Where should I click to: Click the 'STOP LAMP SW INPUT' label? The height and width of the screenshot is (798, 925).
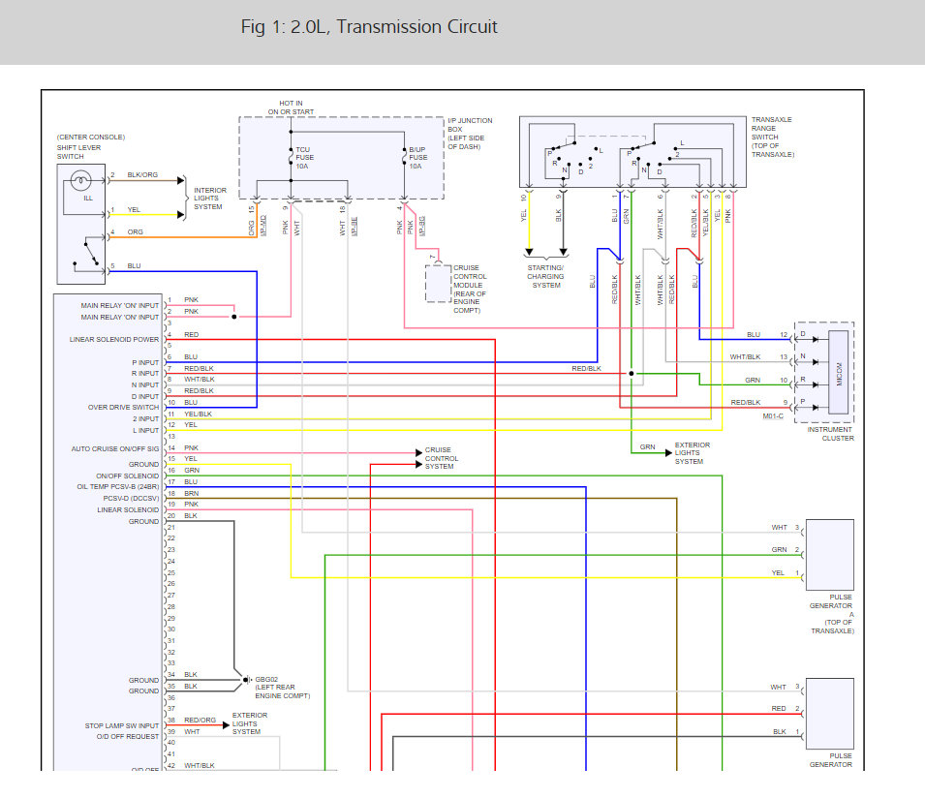point(121,726)
